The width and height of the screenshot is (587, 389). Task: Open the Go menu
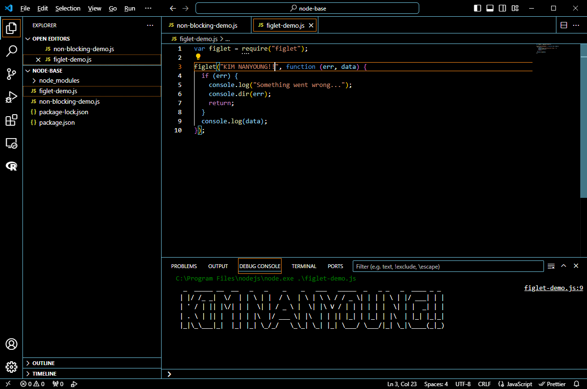[113, 8]
